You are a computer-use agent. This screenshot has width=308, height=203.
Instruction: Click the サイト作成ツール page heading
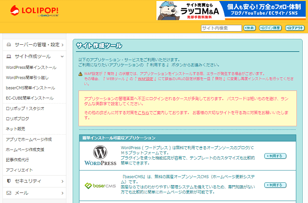[99, 46]
